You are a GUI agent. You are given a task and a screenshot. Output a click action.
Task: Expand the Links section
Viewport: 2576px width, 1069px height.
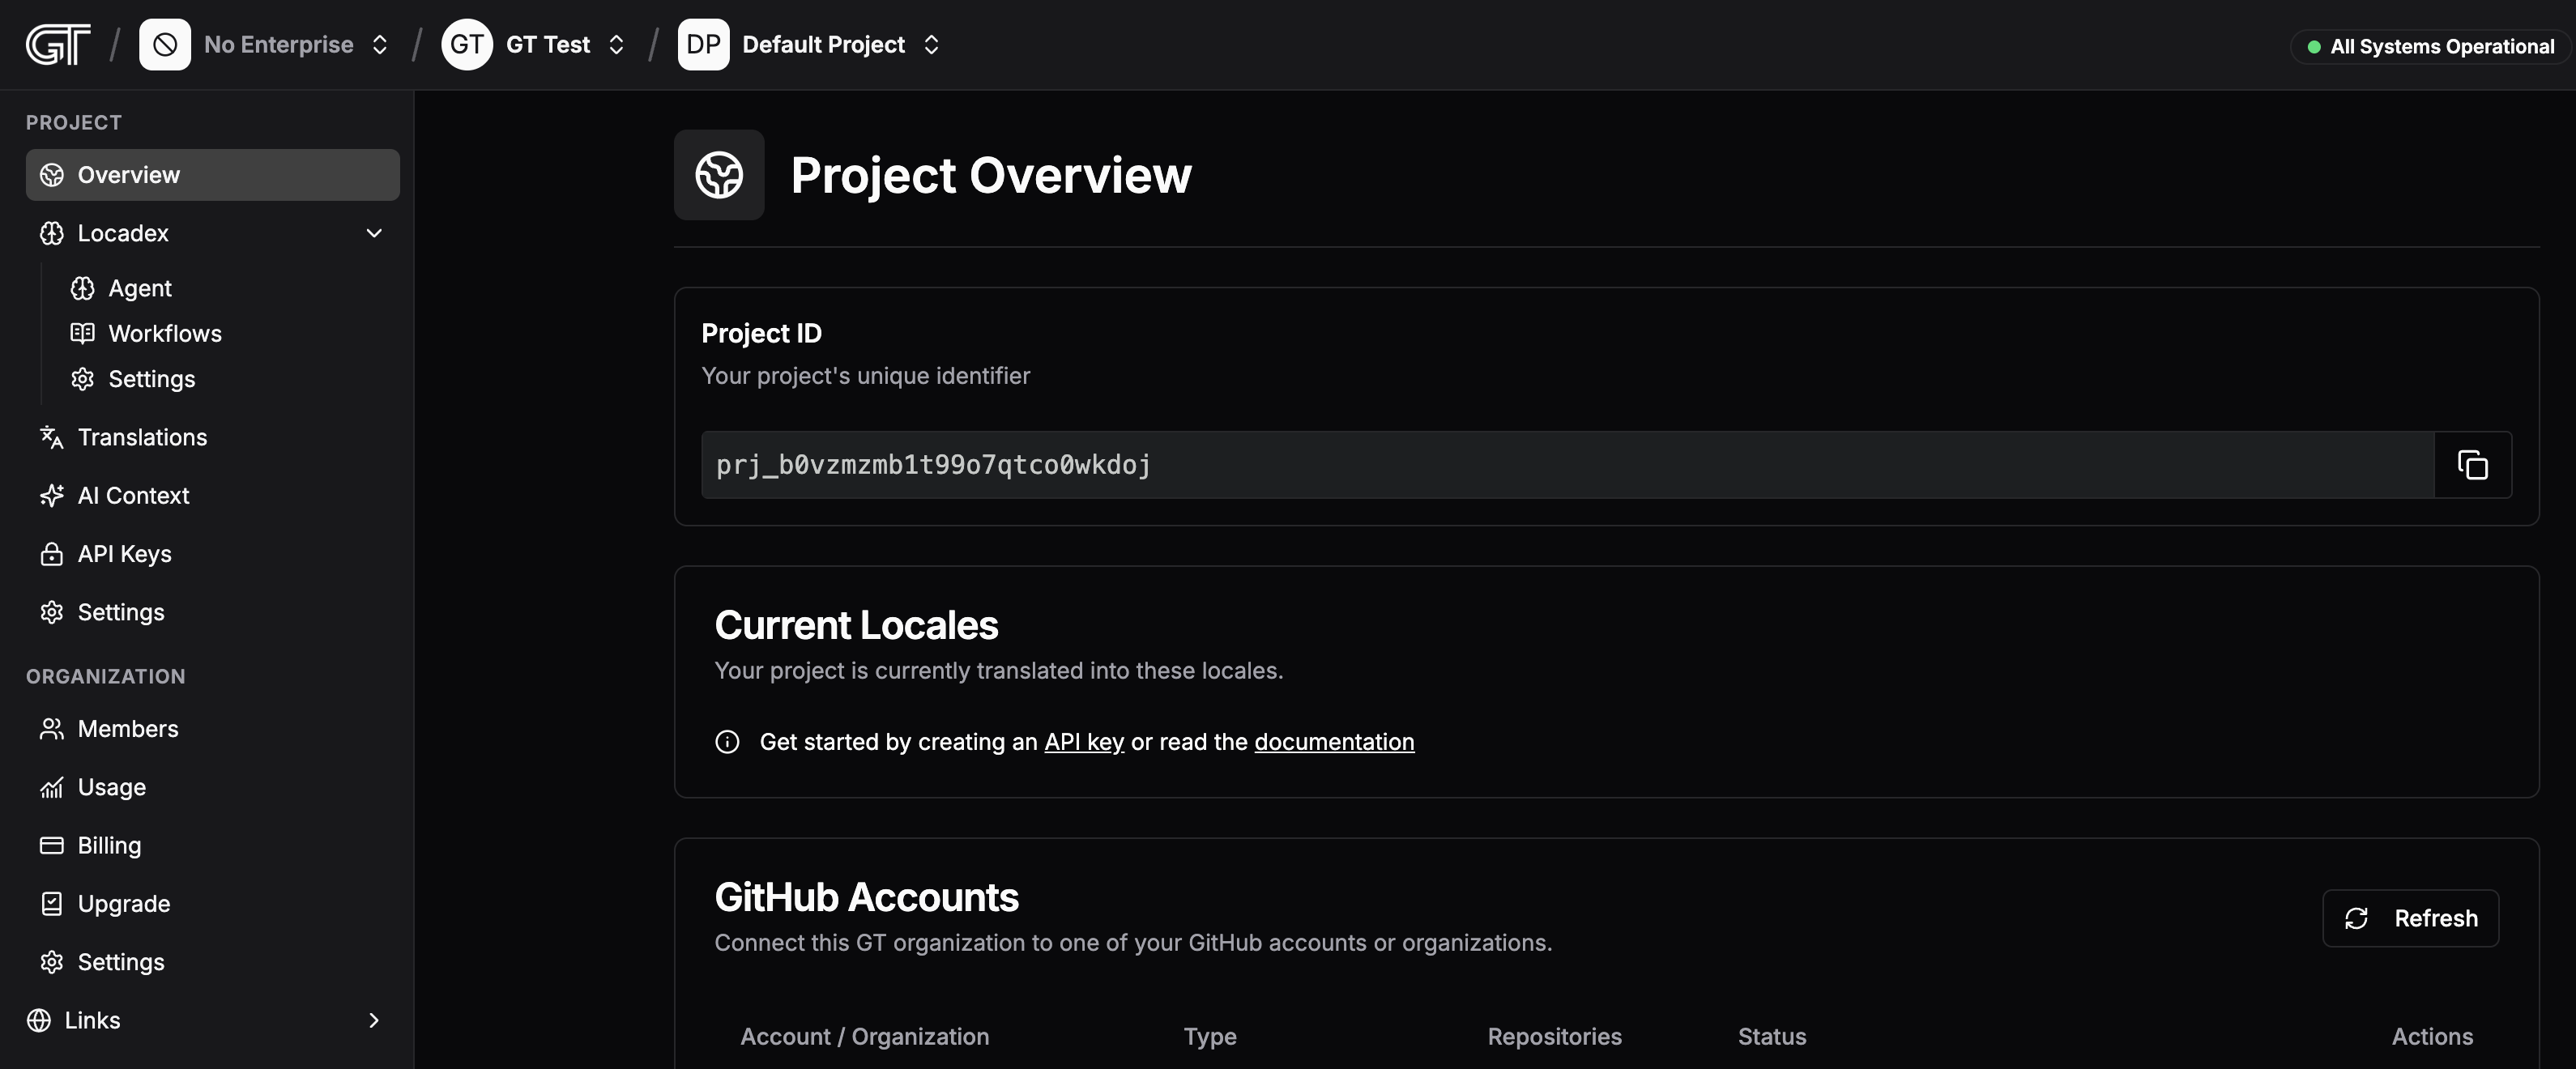[x=373, y=1020]
